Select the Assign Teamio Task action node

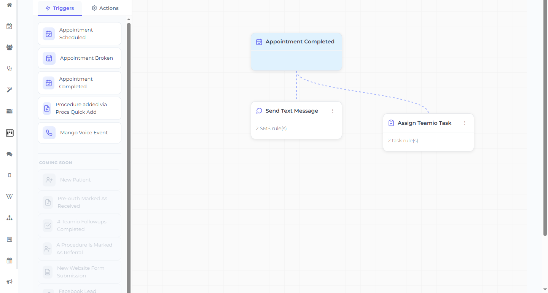[429, 132]
